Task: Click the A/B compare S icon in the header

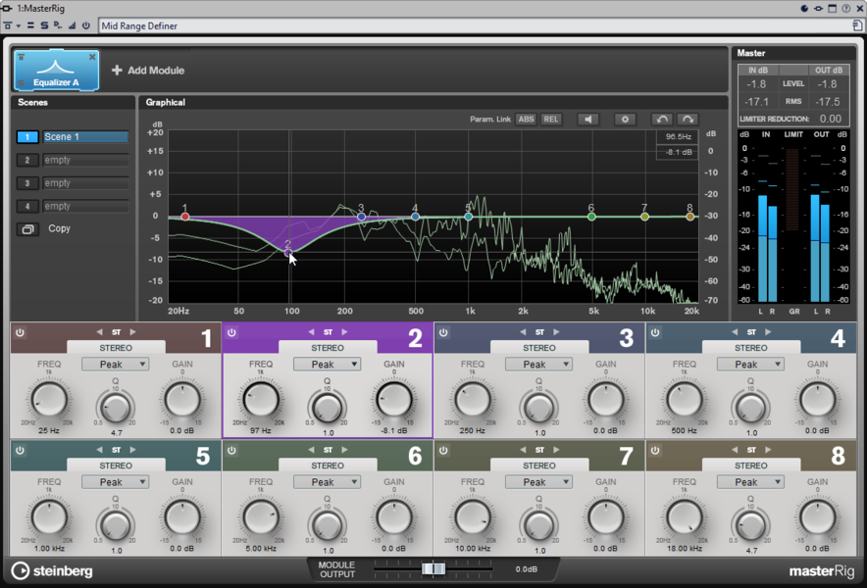Action: 44,25
